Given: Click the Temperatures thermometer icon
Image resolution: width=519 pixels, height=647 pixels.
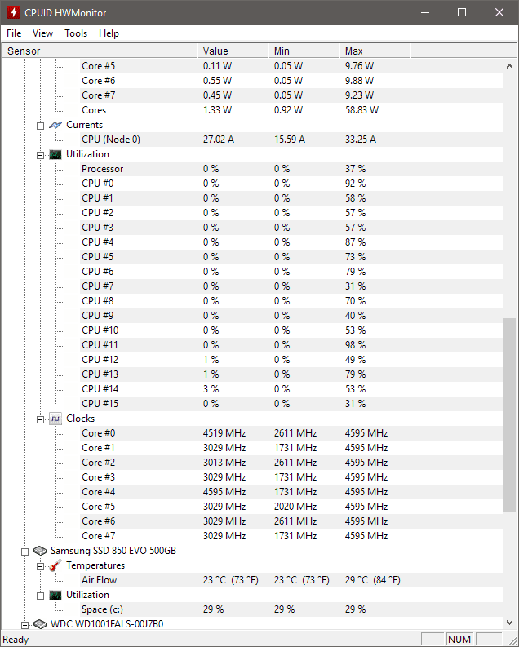Looking at the screenshot, I should pos(55,565).
